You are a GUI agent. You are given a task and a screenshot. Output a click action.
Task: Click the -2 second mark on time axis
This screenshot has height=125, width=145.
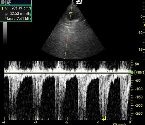tap(67, 122)
